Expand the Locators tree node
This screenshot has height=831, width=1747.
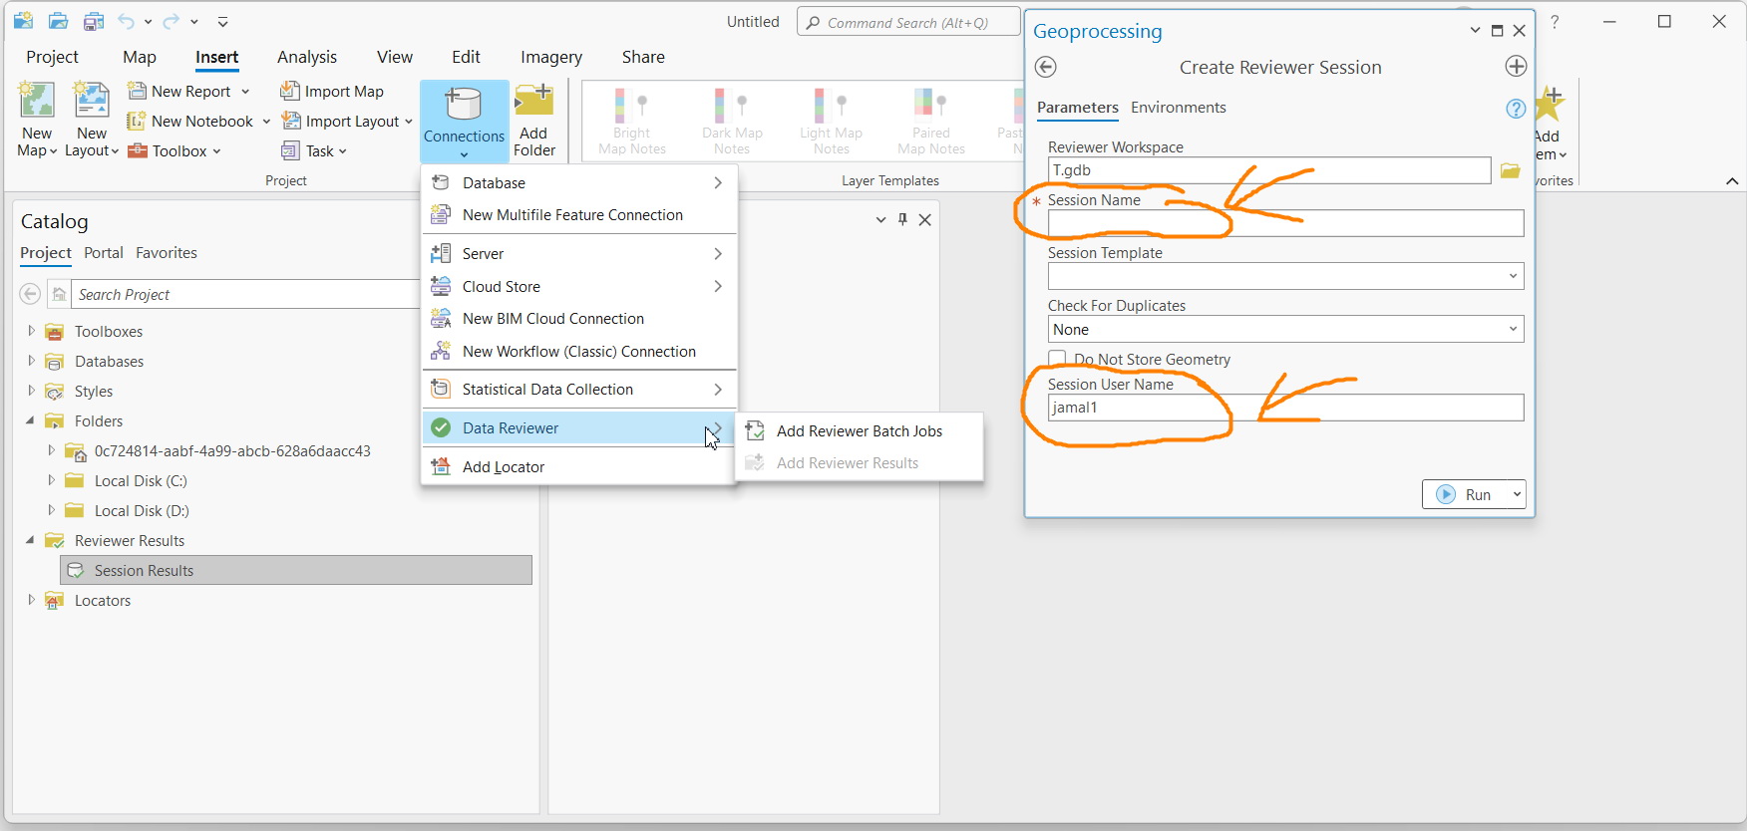coord(31,600)
